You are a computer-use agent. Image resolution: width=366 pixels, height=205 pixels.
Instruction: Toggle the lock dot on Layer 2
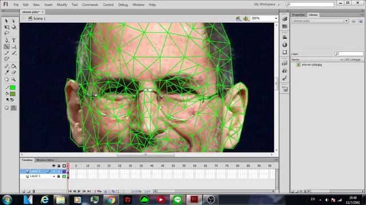[59, 171]
